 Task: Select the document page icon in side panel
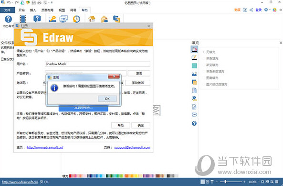pos(194,90)
